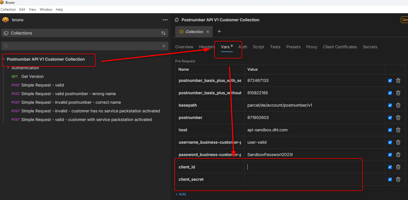Open the Client Certificates tab
The image size is (408, 200).
tap(340, 47)
